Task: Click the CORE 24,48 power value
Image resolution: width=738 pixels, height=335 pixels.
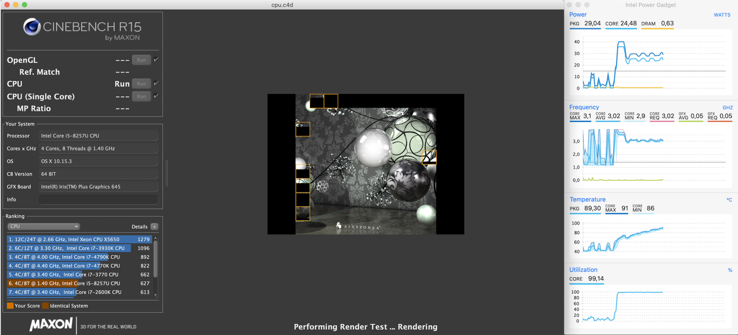Action: [621, 23]
